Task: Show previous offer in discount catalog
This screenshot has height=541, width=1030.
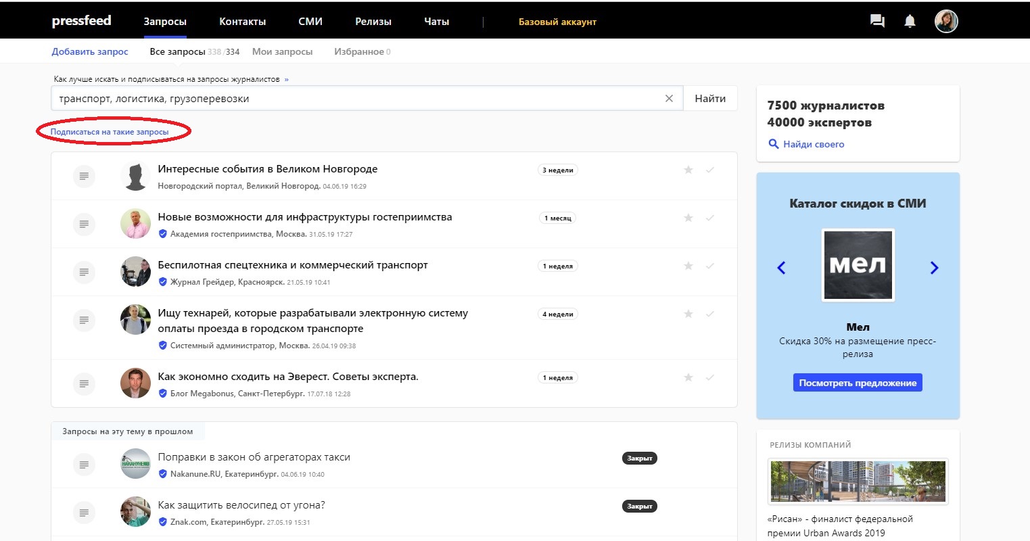Action: [x=781, y=268]
